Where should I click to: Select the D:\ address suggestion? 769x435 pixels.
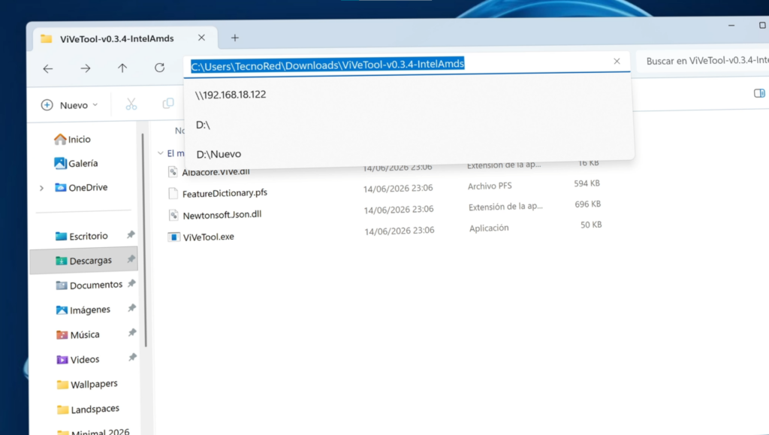pos(203,125)
